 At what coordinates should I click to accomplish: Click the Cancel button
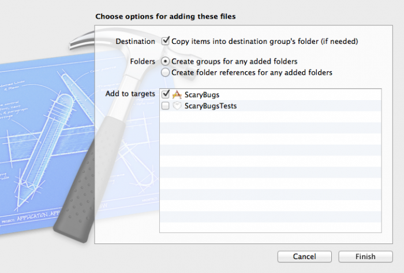[x=305, y=256]
